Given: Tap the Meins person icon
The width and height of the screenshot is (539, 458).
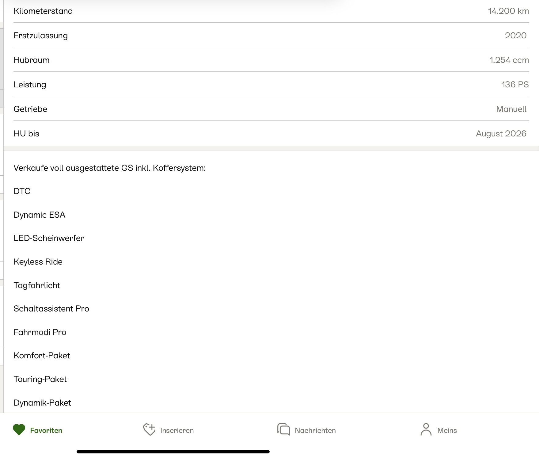Looking at the screenshot, I should [x=426, y=429].
